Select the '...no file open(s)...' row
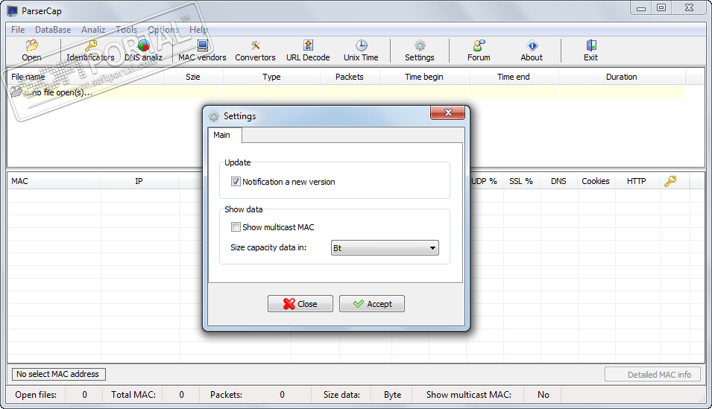 click(346, 92)
